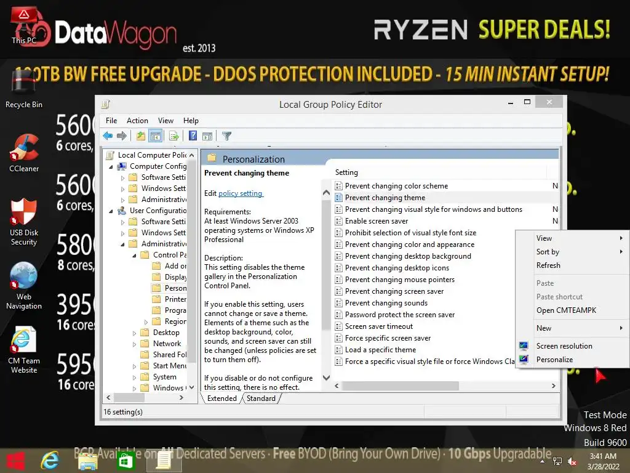
Task: Expand the Desktop tree node
Action: pyautogui.click(x=135, y=333)
